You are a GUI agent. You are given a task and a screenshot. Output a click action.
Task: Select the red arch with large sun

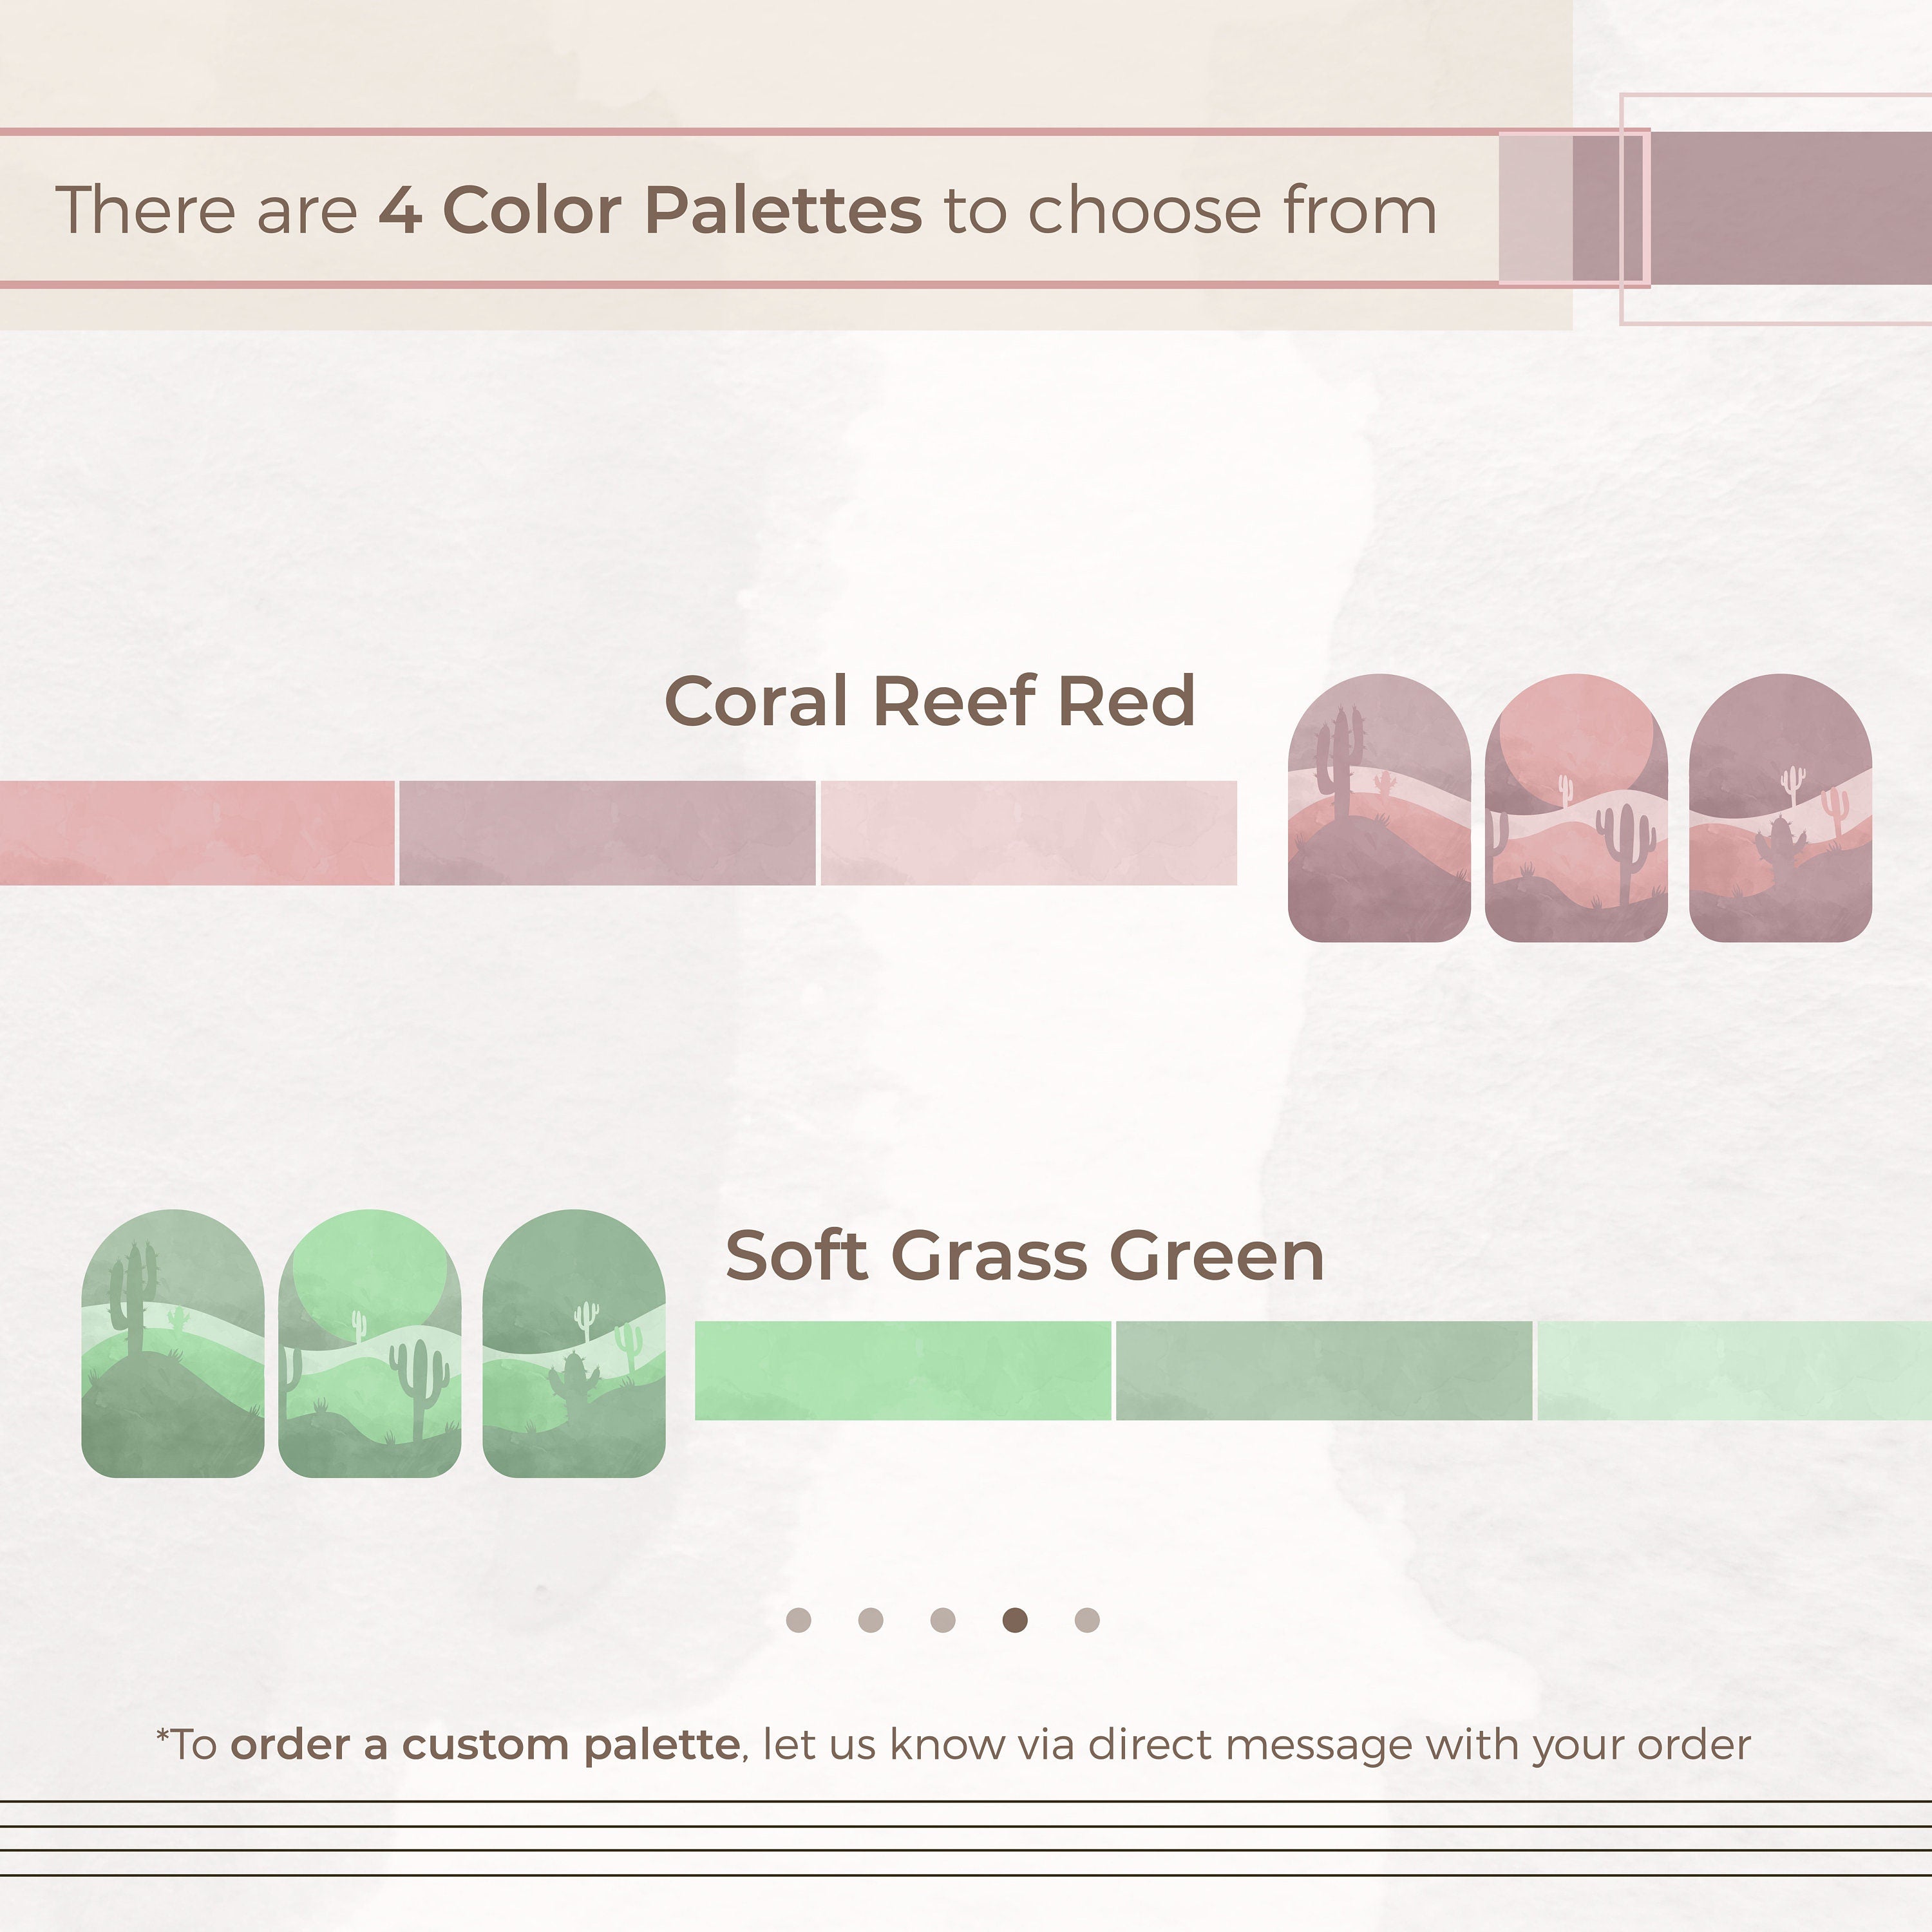click(1576, 808)
